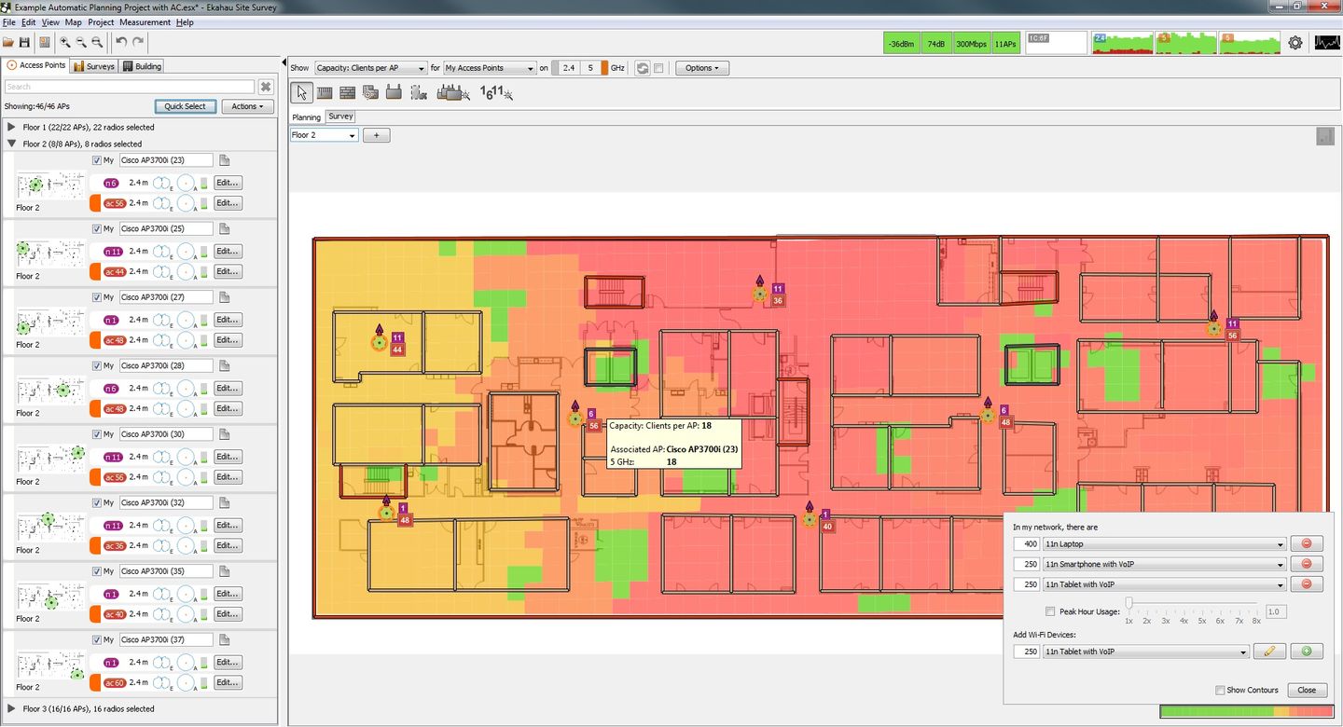Remove the 11n Laptop device row
This screenshot has height=727, width=1343.
1306,543
